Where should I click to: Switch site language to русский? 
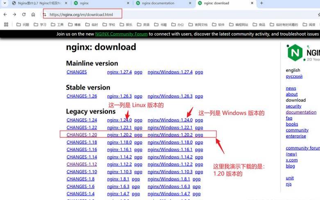point(294,76)
